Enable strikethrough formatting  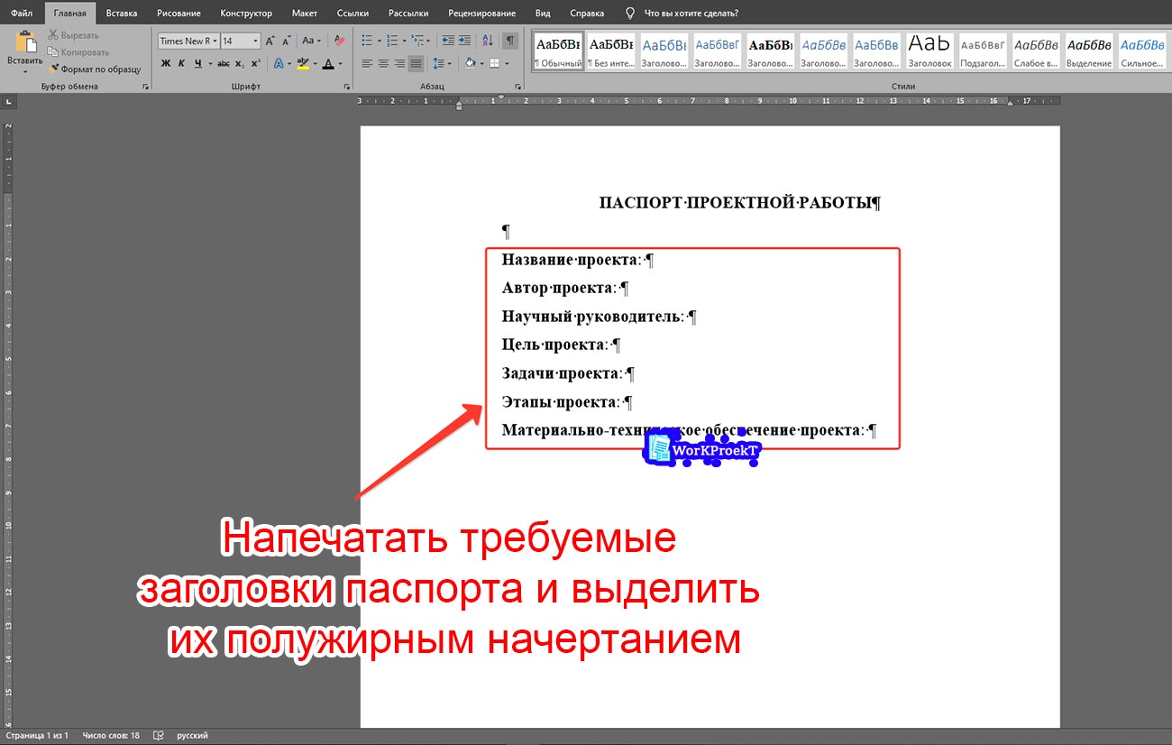223,63
